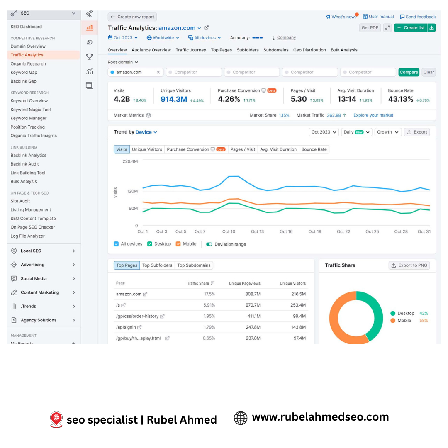Click the first empty Competitor input field
This screenshot has height=448, width=448.
pos(193,72)
